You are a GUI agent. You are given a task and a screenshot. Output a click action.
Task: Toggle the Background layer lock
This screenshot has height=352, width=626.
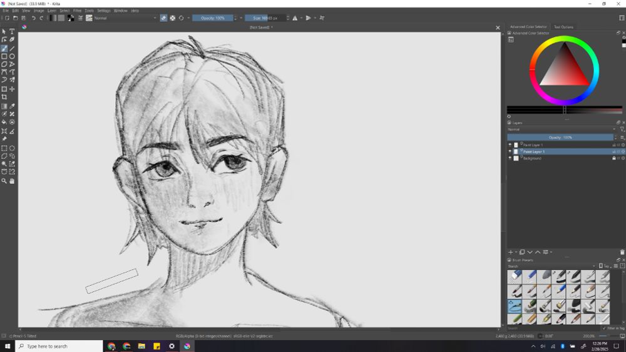point(614,158)
